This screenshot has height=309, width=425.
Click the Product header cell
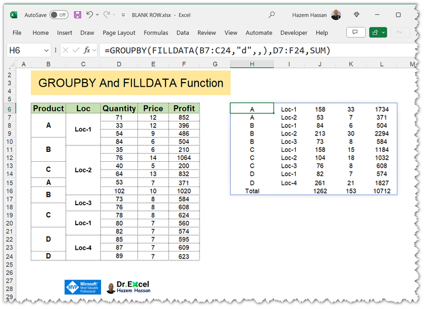coord(49,108)
